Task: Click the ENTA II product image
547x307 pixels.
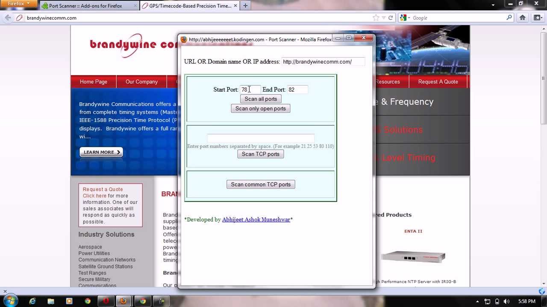Action: click(x=413, y=257)
